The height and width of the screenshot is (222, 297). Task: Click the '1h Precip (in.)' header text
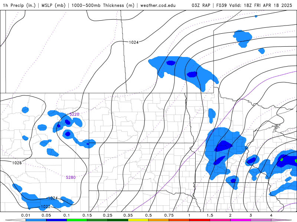click(19, 5)
